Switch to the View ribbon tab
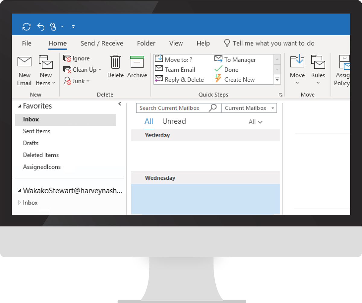This screenshot has height=303, width=362. tap(176, 43)
